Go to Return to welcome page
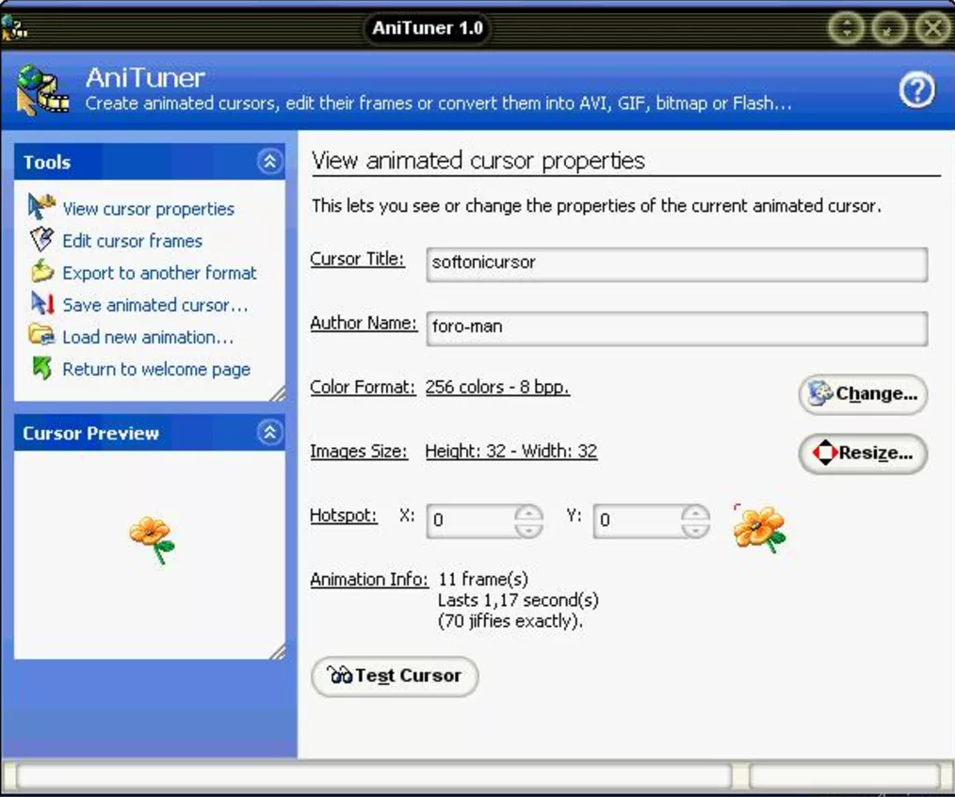Screen dimensions: 955x797 click(x=156, y=369)
